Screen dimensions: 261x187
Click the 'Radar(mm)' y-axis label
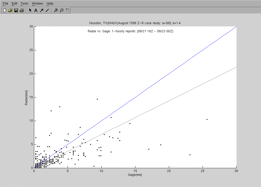point(26,98)
